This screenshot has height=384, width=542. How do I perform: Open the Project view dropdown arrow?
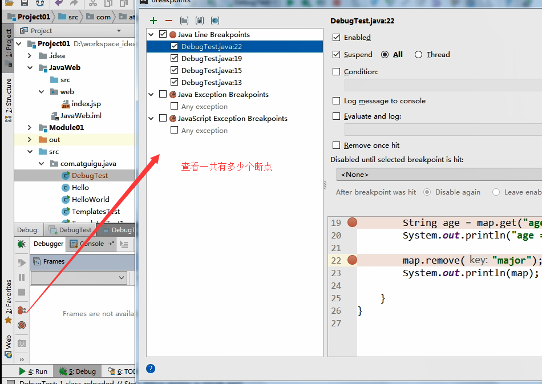(x=119, y=31)
